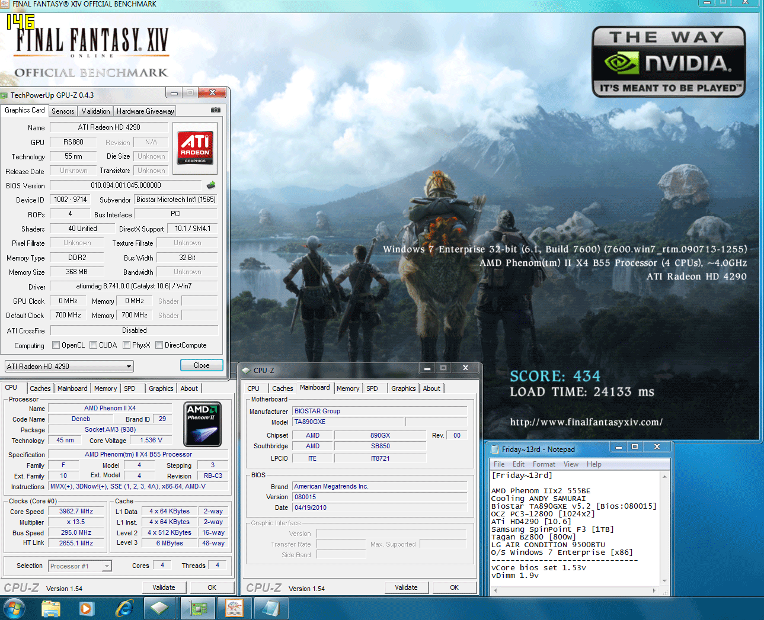Click the Close button in GPU-Z

[202, 365]
